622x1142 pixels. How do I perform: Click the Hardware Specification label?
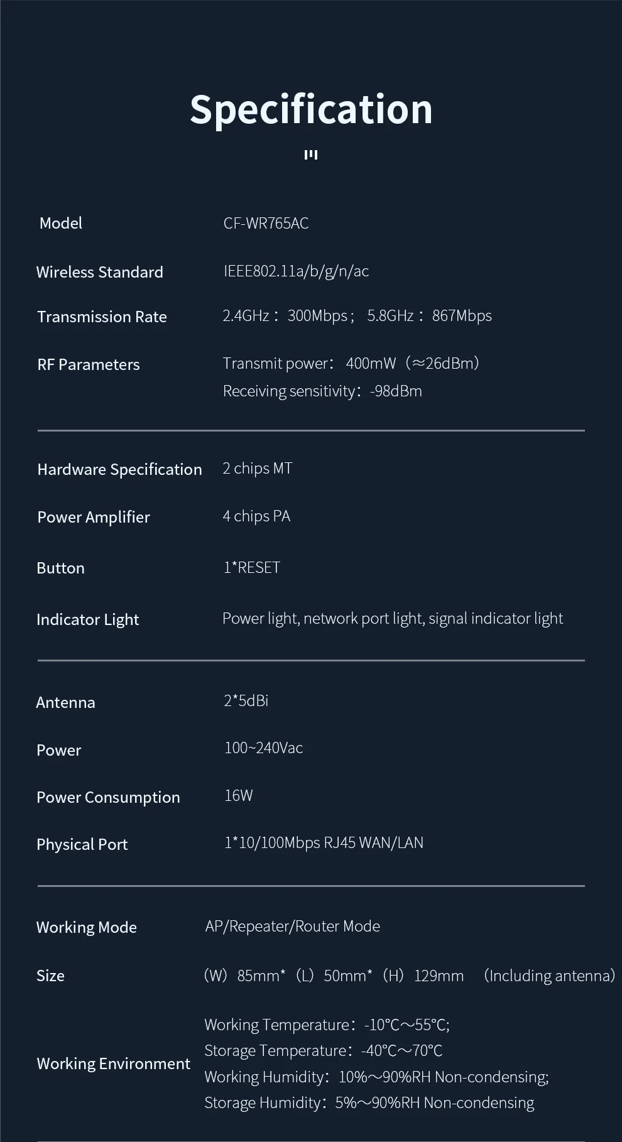[x=119, y=469]
